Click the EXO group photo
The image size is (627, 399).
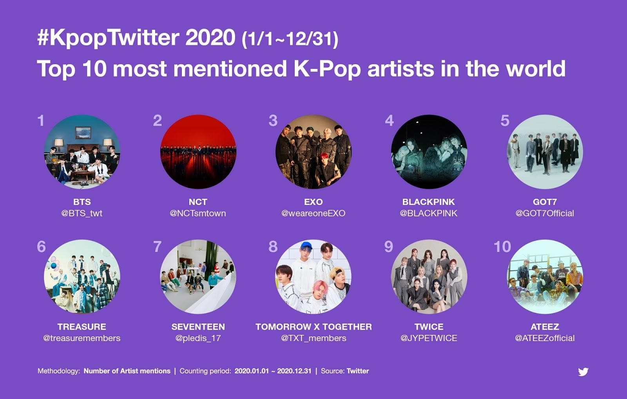313,151
